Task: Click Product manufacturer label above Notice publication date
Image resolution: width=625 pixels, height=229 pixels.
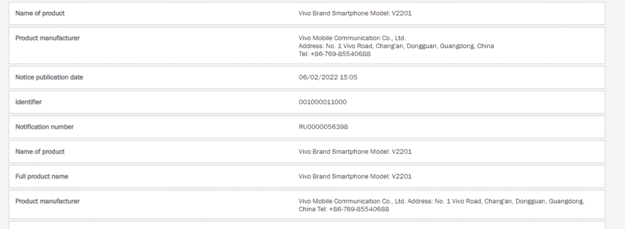Action: [47, 38]
